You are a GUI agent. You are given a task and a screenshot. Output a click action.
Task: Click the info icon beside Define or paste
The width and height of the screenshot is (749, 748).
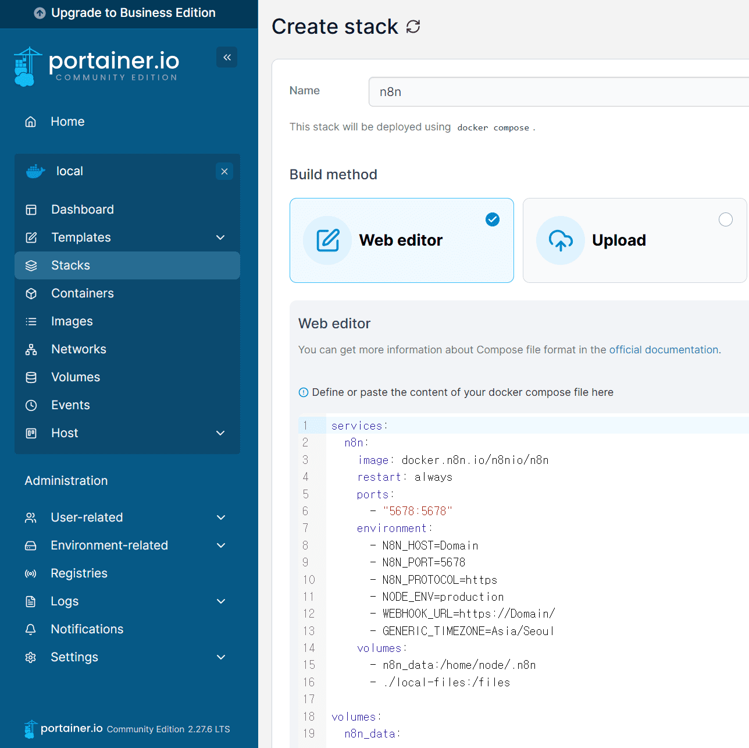coord(304,392)
